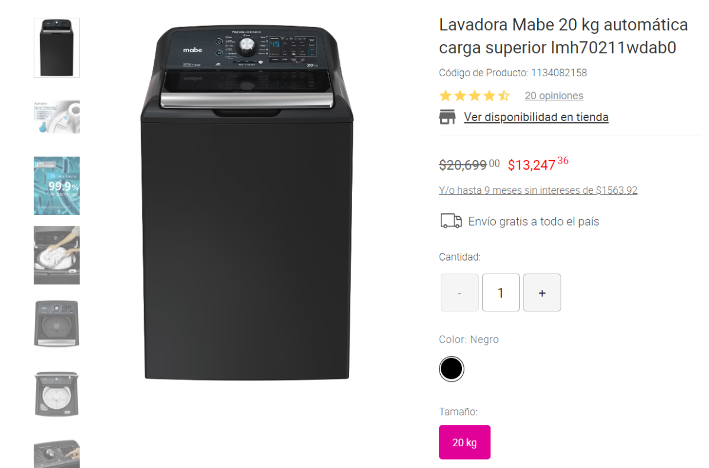
Task: Click the star rating icons
Action: click(x=474, y=96)
